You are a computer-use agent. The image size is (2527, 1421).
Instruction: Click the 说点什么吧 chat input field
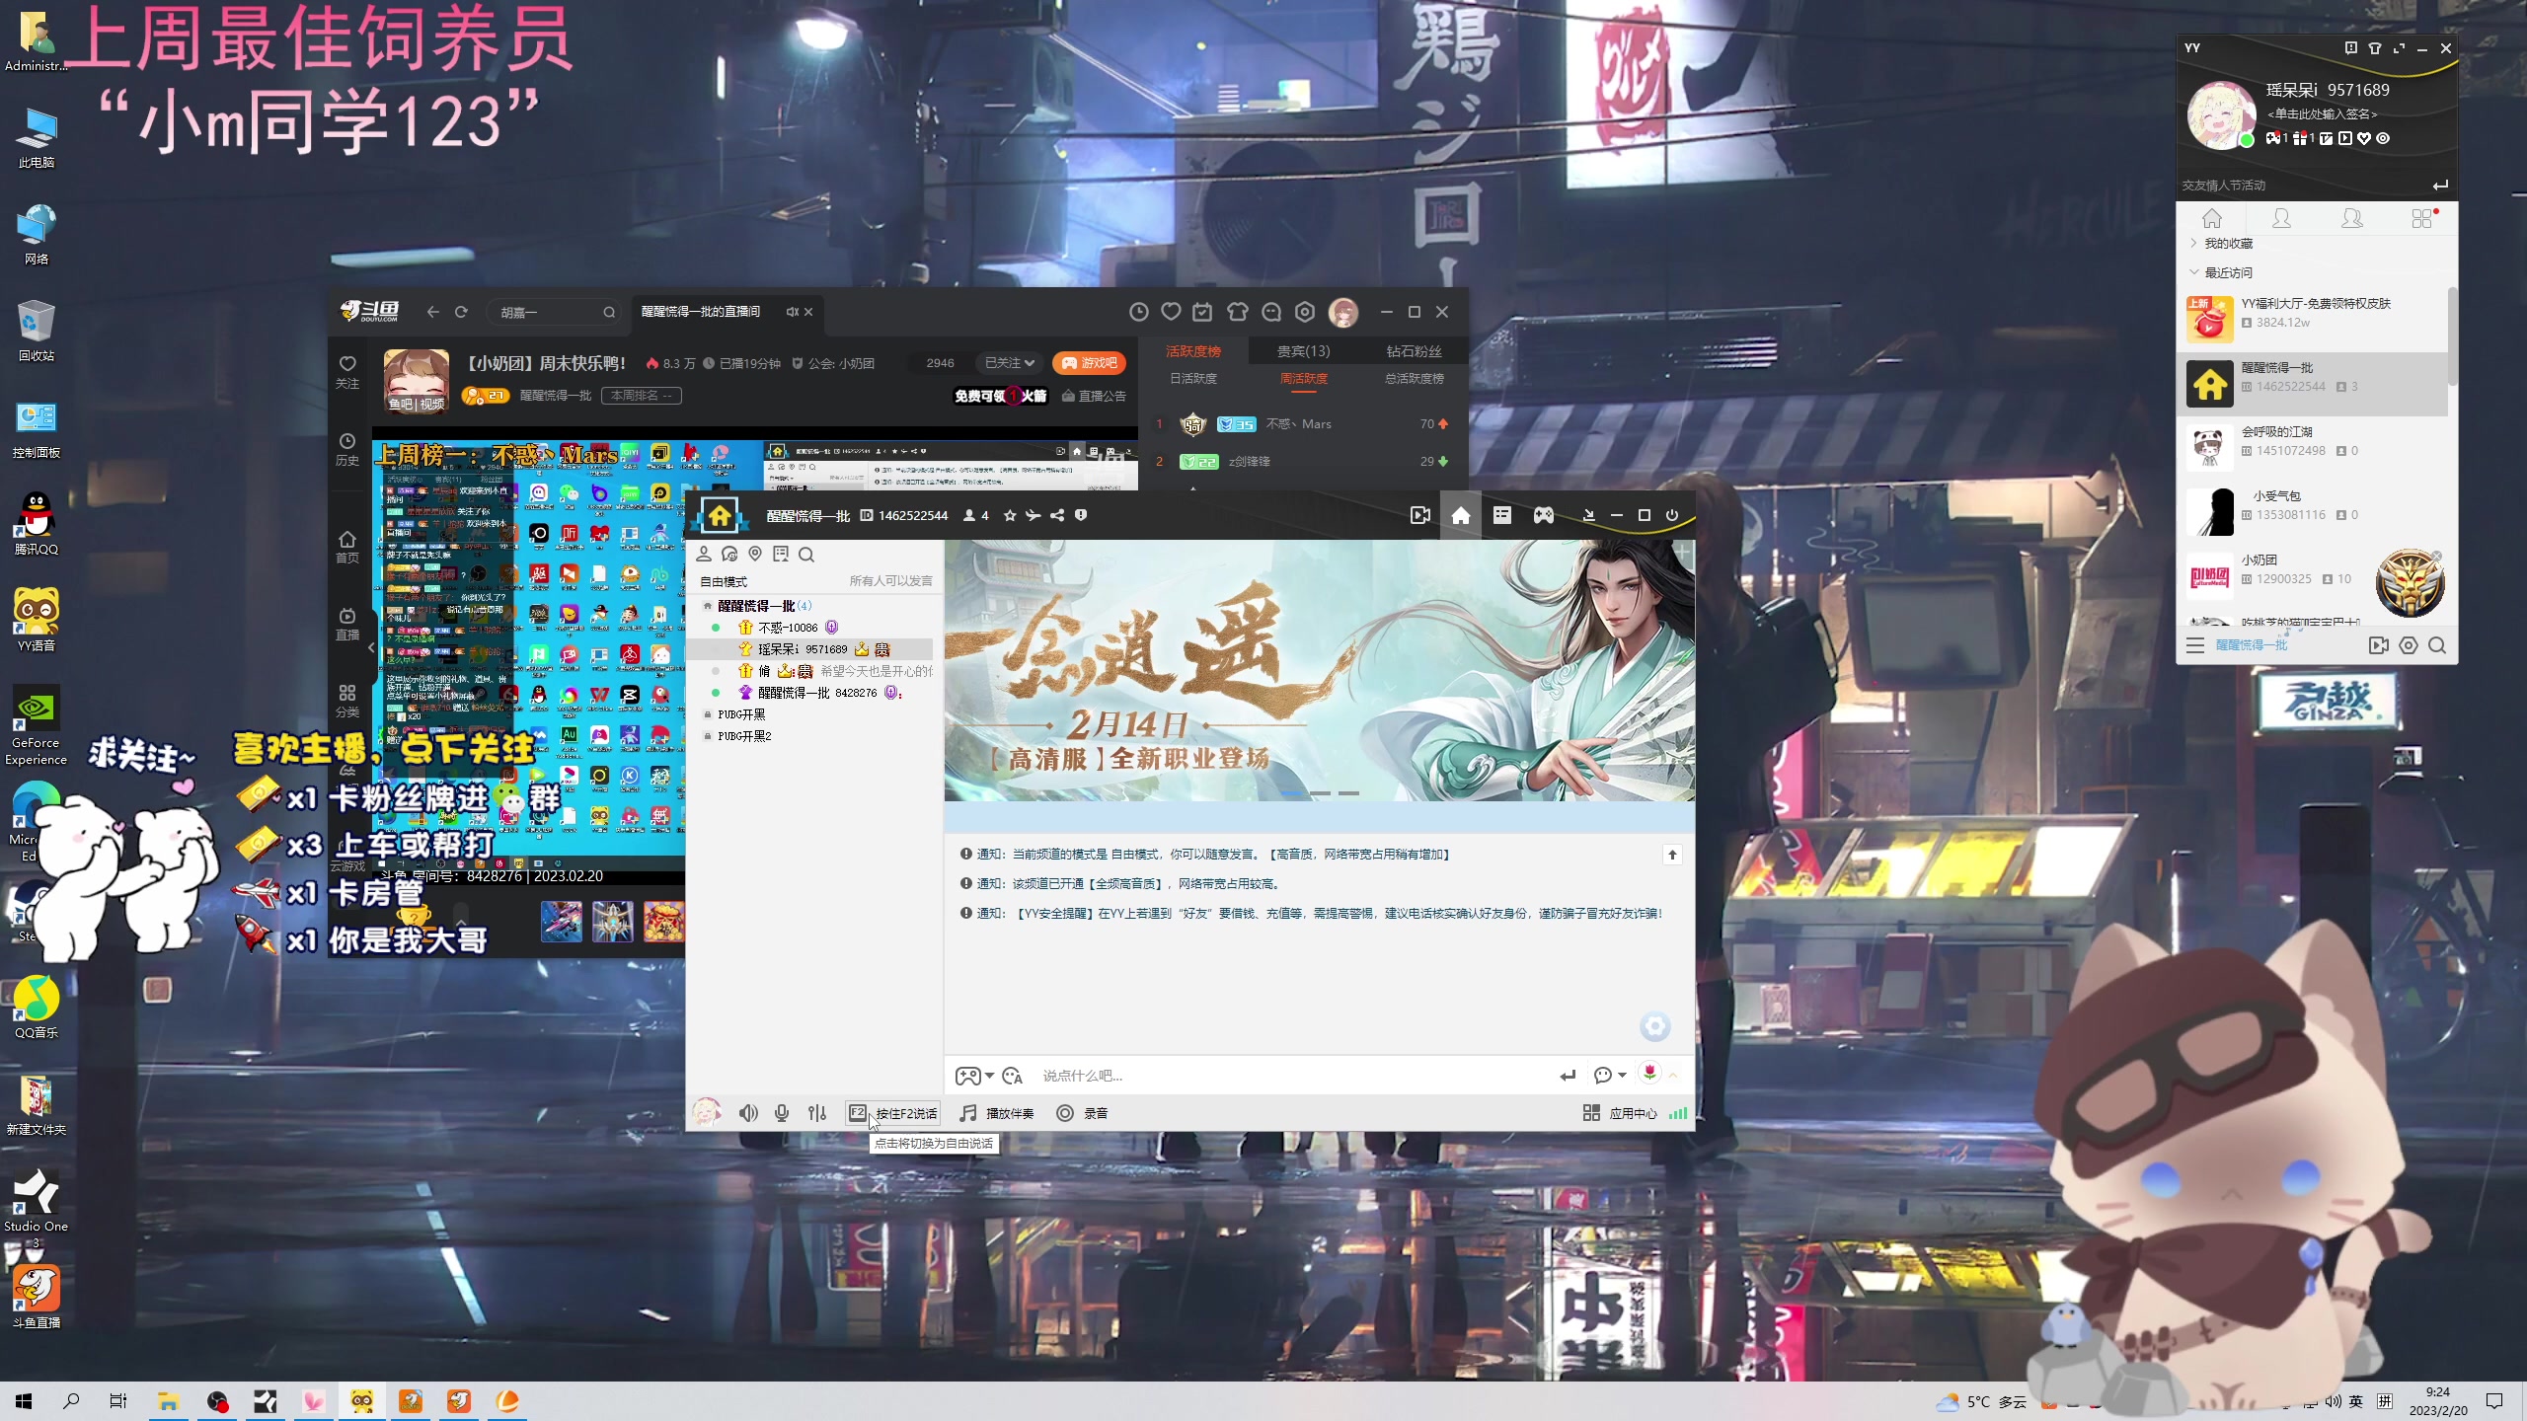tap(1293, 1076)
